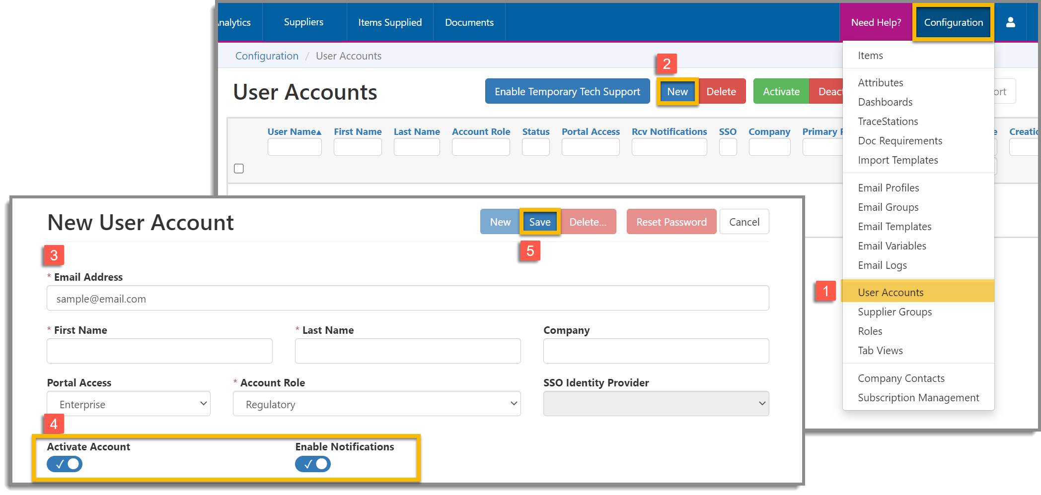Viewport: 1041px width, 495px height.
Task: Save the new user account
Action: pos(539,222)
